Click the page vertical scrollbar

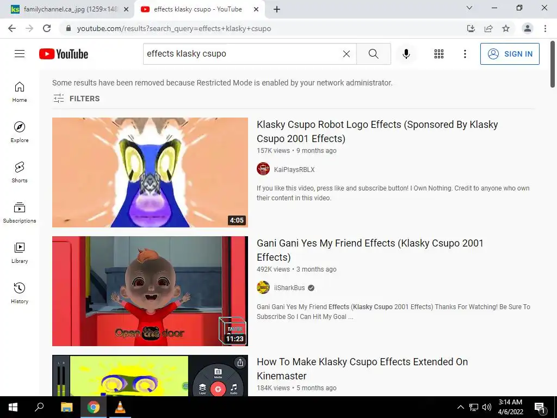point(553,64)
